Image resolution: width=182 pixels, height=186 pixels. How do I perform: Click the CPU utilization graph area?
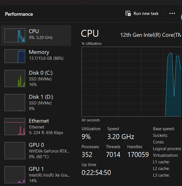131,82
